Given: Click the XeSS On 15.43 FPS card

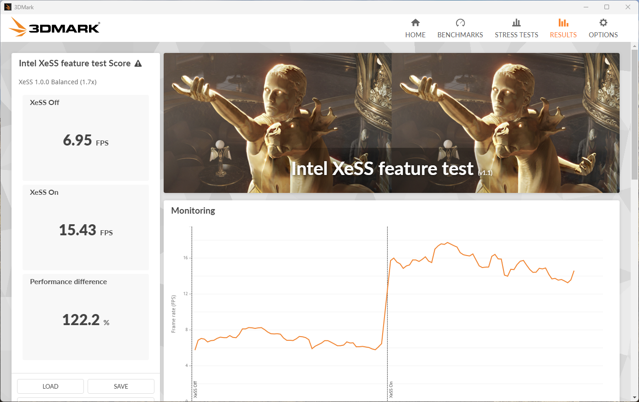Looking at the screenshot, I should [x=86, y=227].
